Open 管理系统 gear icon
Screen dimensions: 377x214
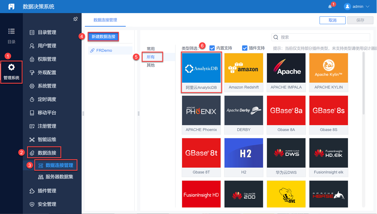coord(11,67)
